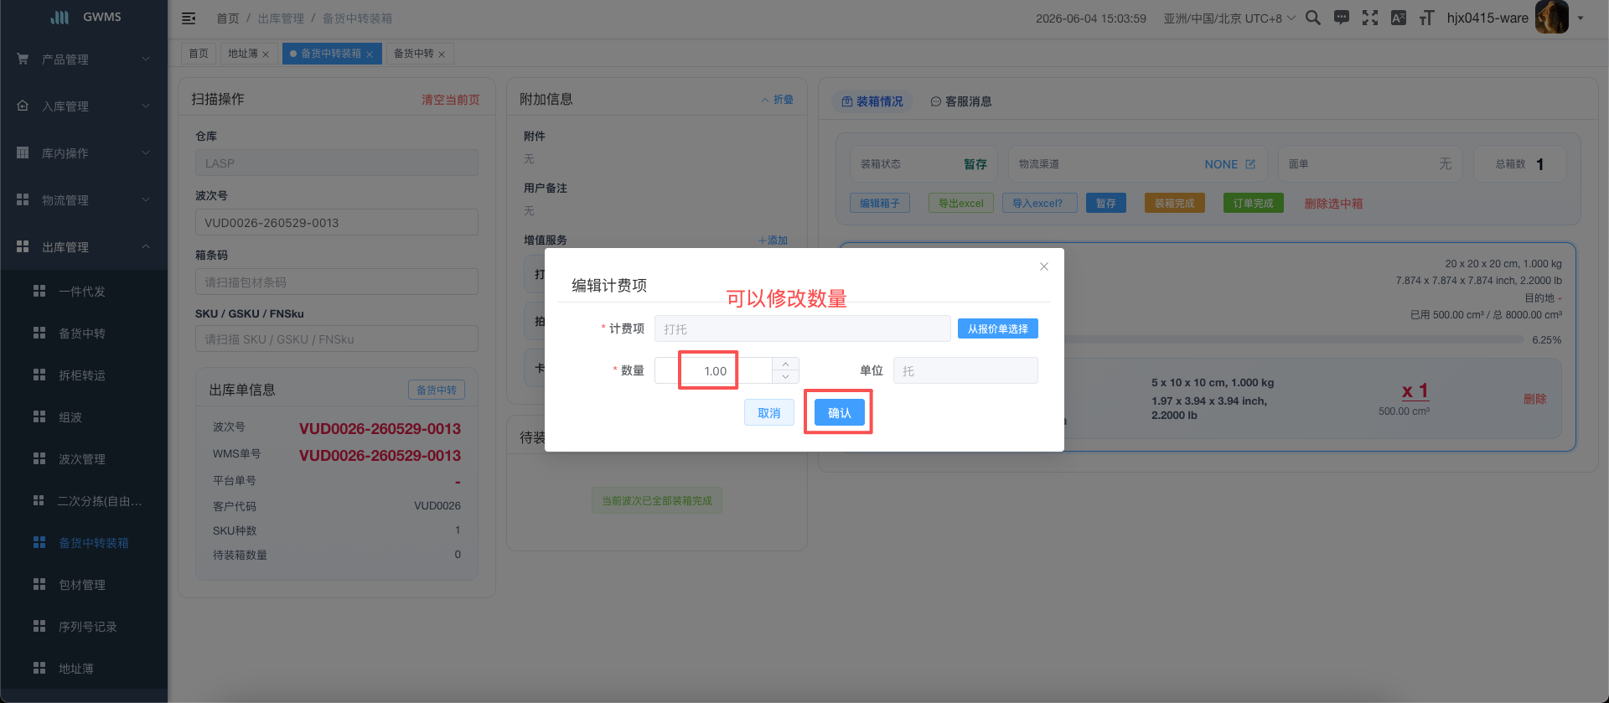
Task: Click the 订单完成 button
Action: [1254, 204]
